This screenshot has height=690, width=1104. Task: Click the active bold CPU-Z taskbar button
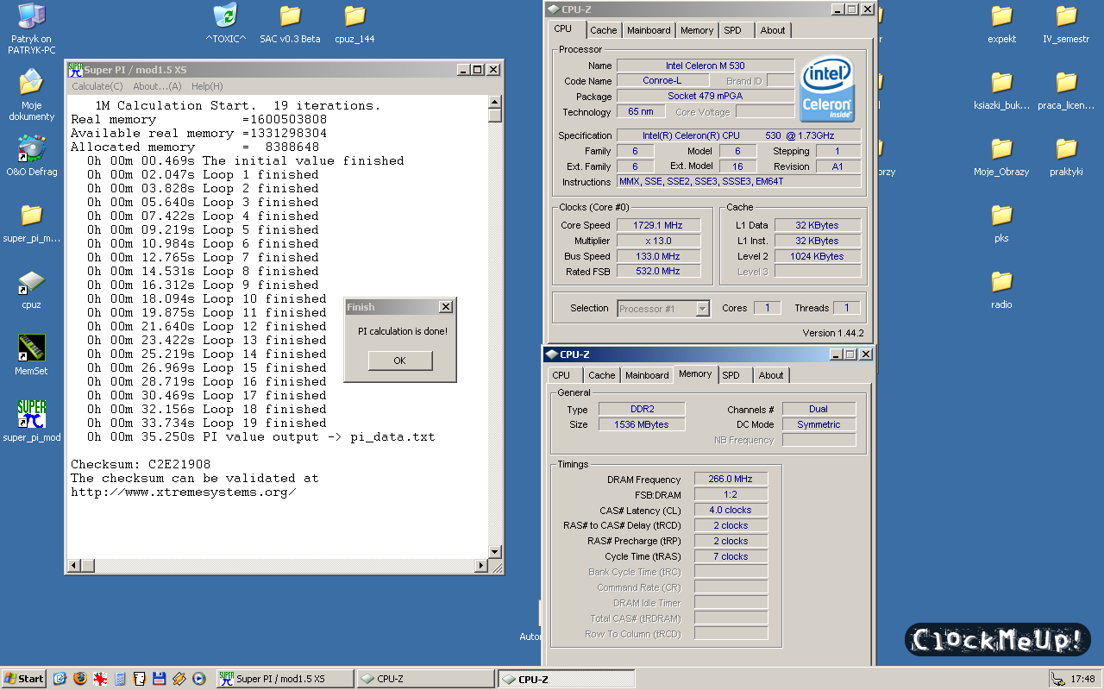point(566,679)
